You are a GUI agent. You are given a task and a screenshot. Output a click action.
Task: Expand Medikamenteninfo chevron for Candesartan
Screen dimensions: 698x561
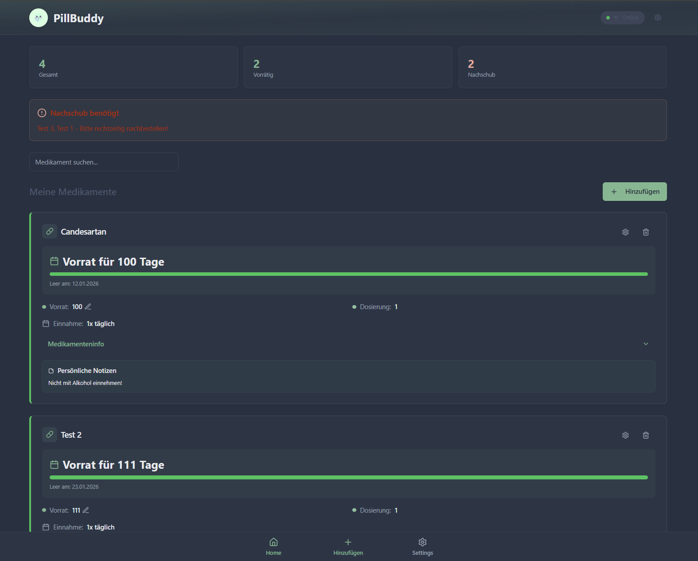coord(646,344)
